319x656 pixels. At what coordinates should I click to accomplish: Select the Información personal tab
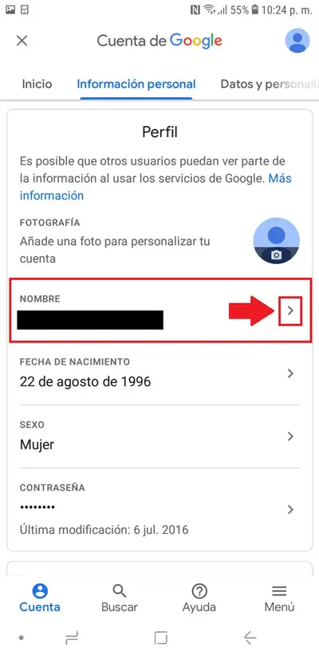pyautogui.click(x=136, y=84)
